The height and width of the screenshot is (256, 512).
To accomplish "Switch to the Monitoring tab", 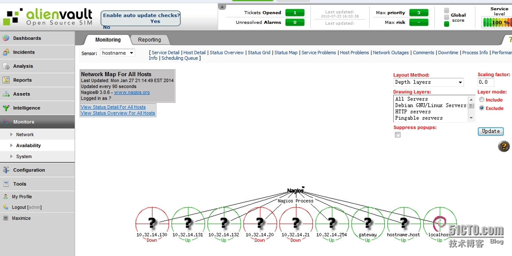I will (108, 40).
